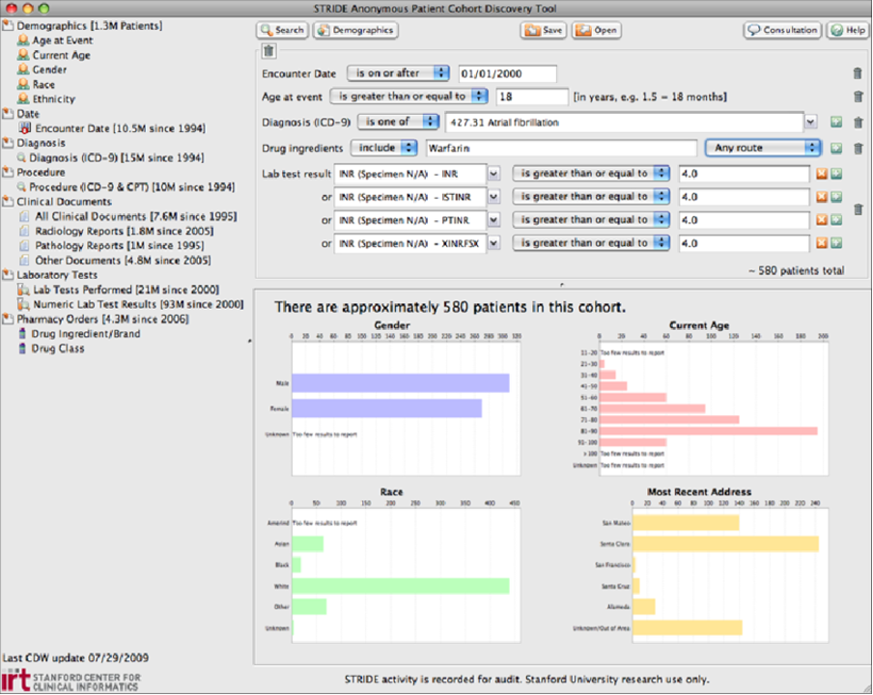This screenshot has width=873, height=695.
Task: Open the Demographics view button
Action: point(355,30)
